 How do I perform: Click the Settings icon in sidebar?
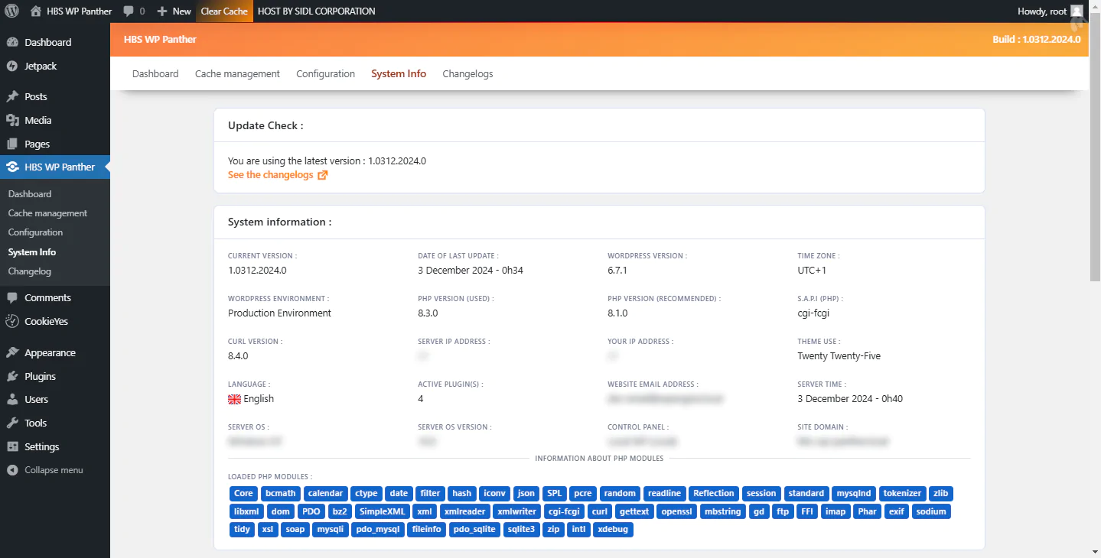pyautogui.click(x=12, y=446)
